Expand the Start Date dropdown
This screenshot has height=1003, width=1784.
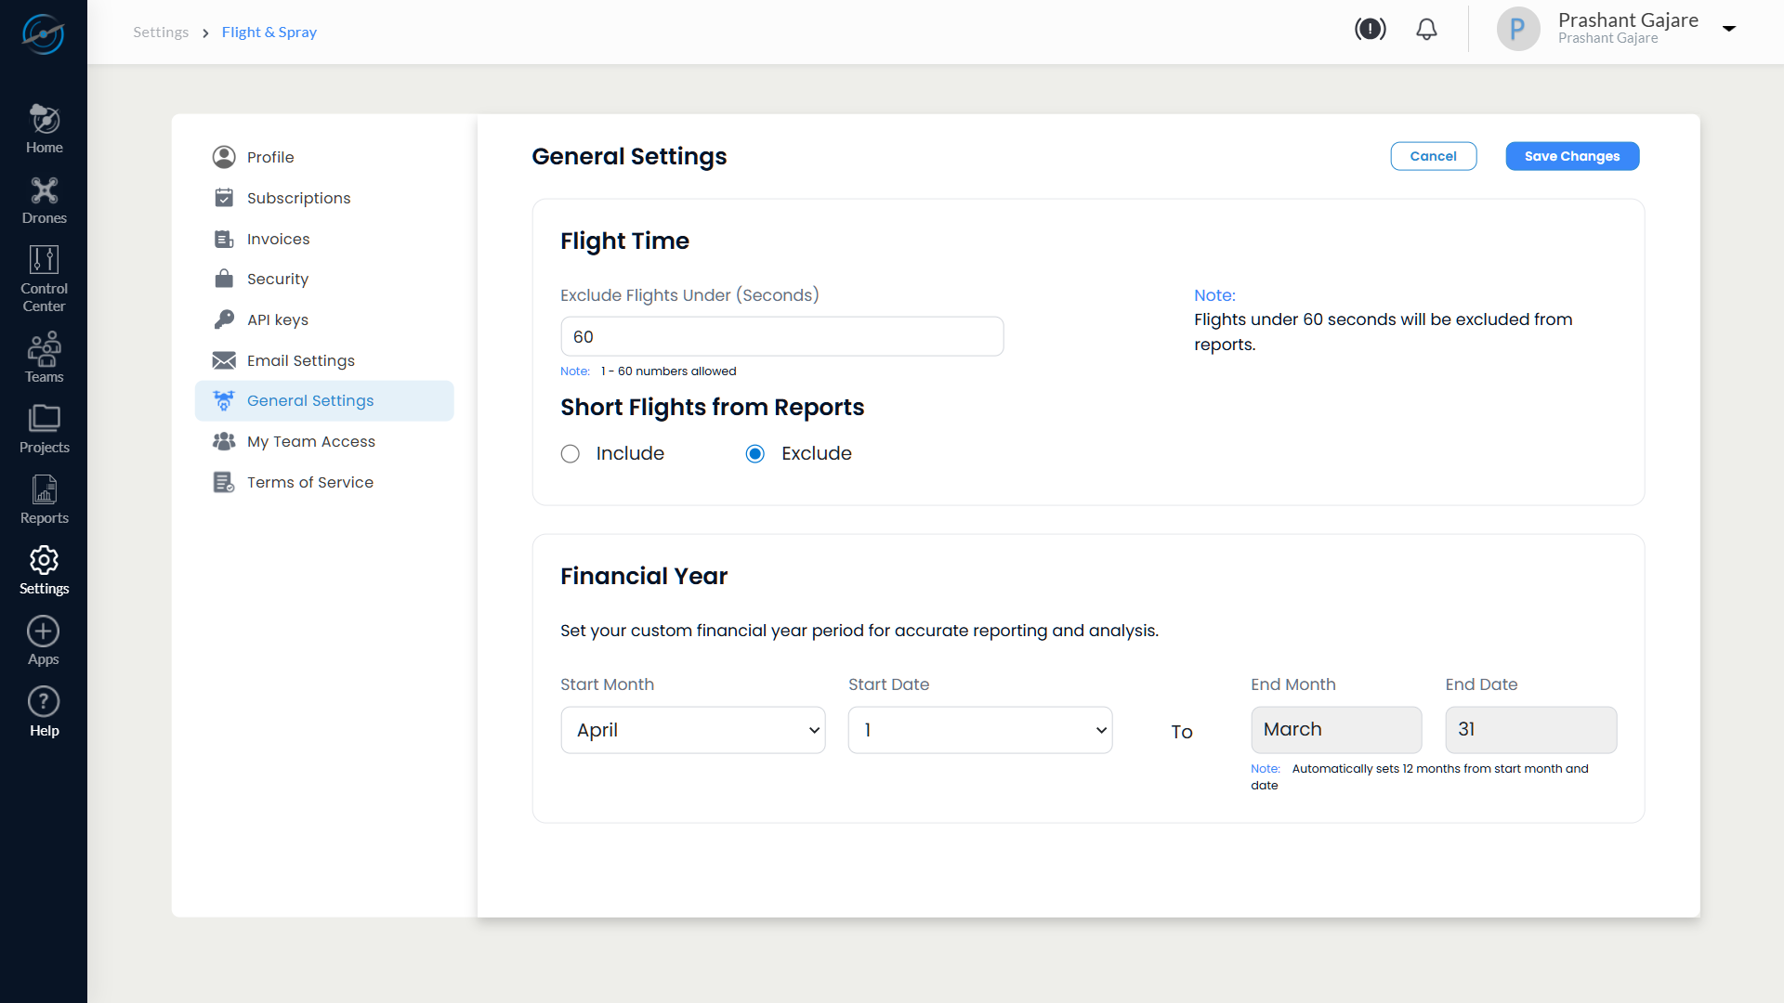(x=980, y=730)
